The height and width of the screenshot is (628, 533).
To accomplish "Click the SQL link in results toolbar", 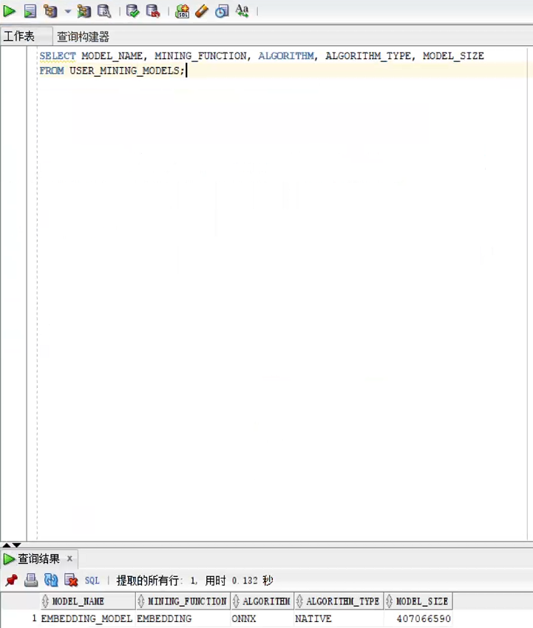I will coord(92,580).
